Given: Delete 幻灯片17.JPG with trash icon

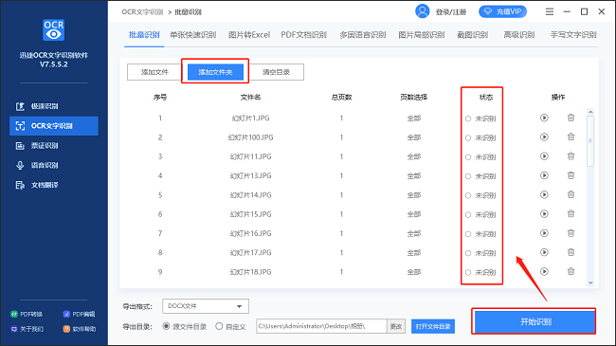Looking at the screenshot, I should (x=571, y=252).
